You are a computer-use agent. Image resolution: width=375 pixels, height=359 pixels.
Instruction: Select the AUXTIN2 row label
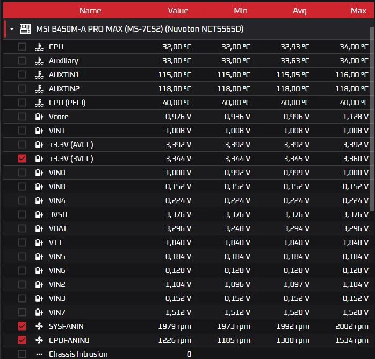tap(64, 89)
